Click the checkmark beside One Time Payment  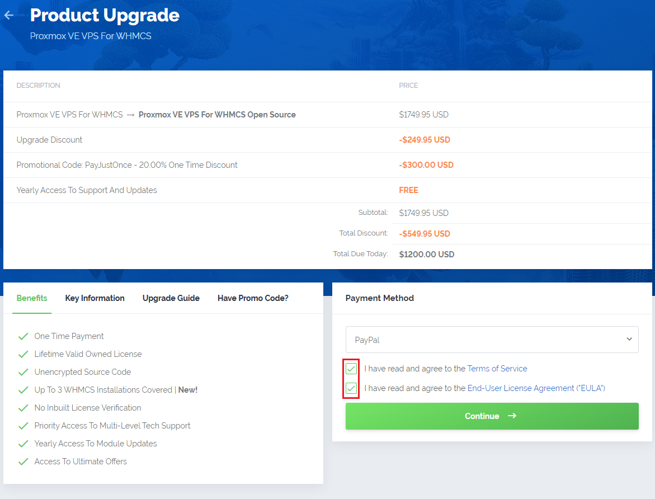click(23, 336)
